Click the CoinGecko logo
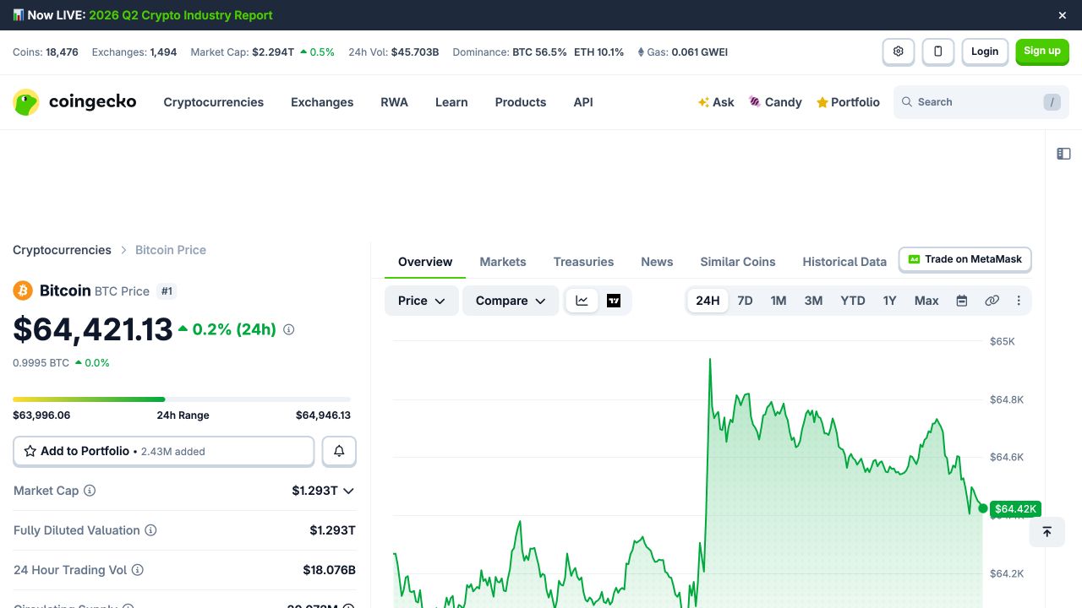This screenshot has height=608, width=1082. pos(74,102)
